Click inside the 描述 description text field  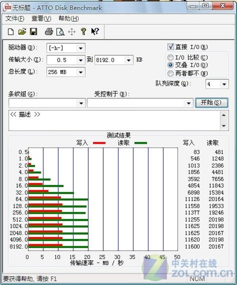114,120
